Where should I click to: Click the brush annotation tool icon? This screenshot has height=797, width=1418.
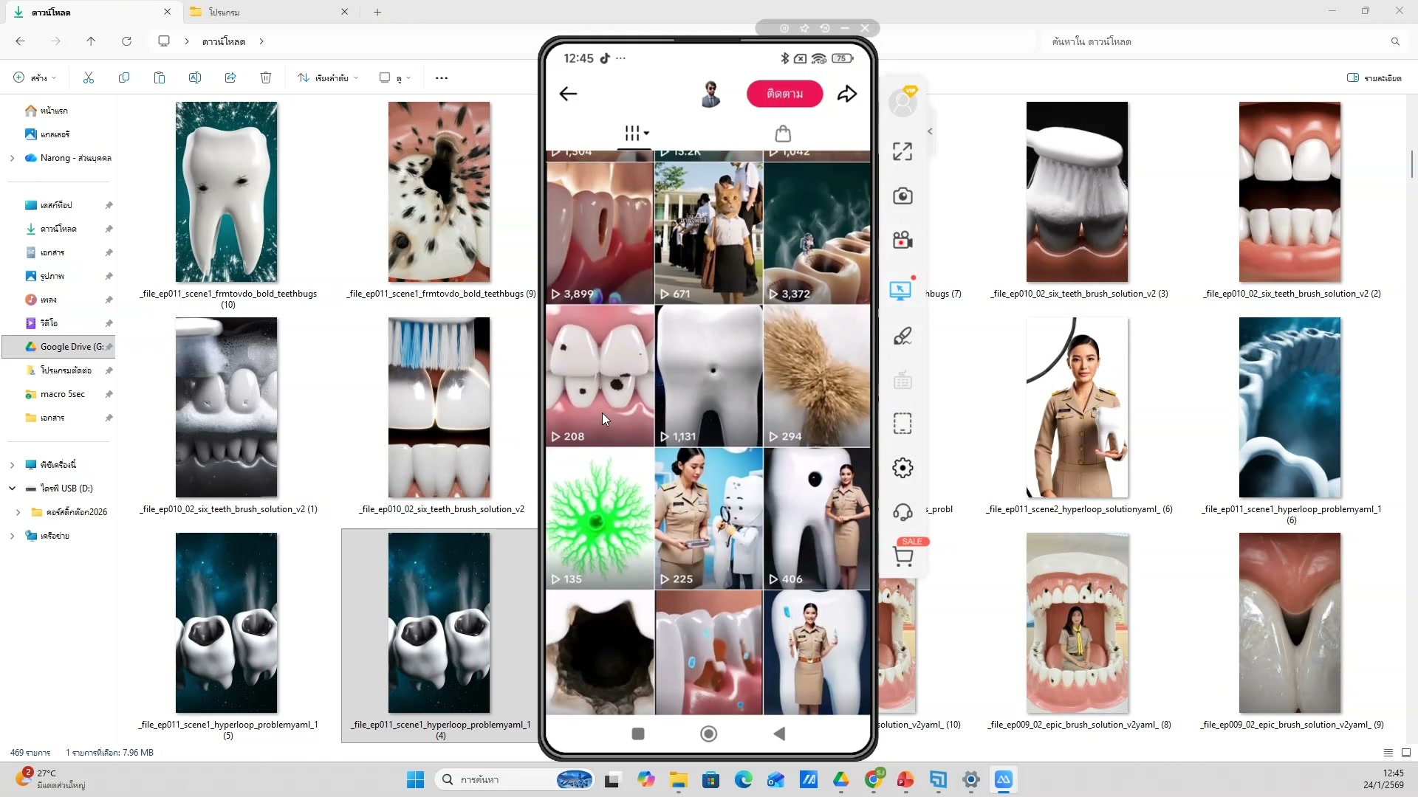(902, 337)
